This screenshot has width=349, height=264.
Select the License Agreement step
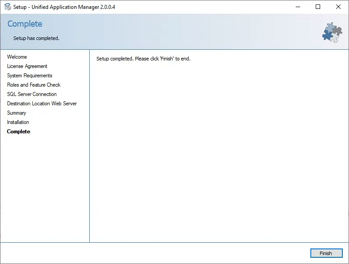27,66
